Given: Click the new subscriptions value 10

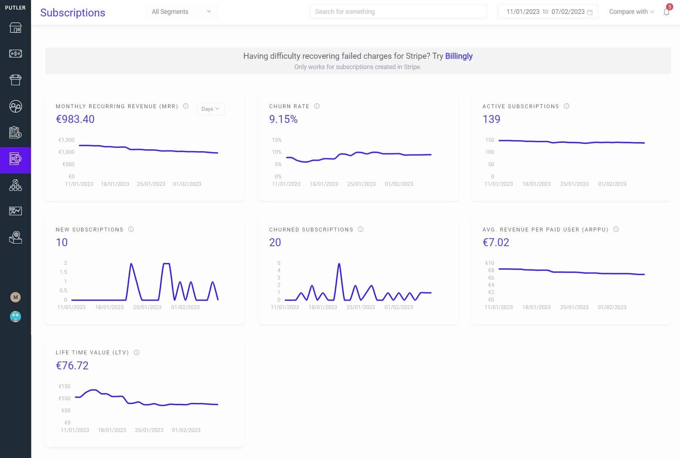Looking at the screenshot, I should pos(62,242).
